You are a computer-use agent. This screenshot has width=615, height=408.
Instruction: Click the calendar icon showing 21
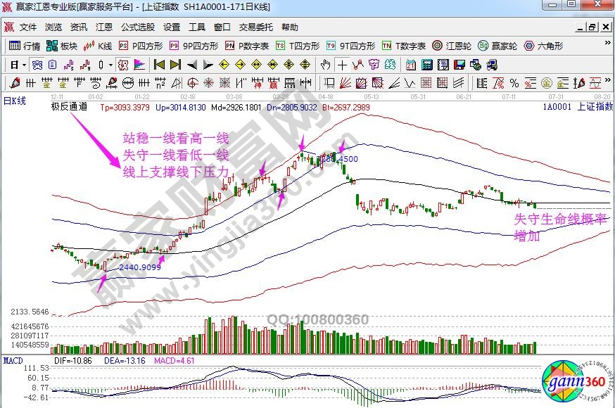point(411,65)
